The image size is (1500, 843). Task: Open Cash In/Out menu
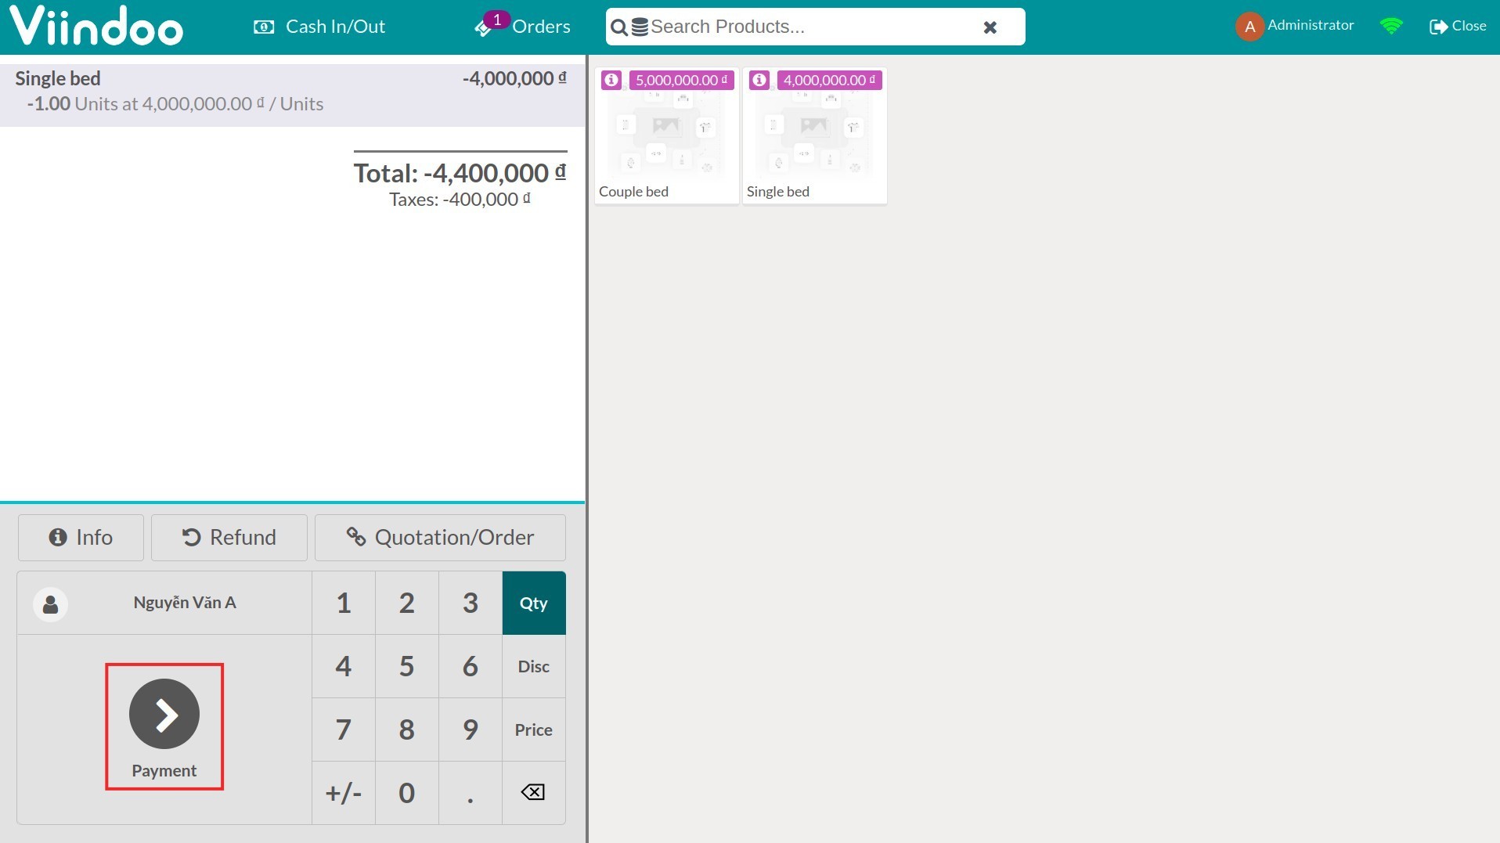coord(319,27)
